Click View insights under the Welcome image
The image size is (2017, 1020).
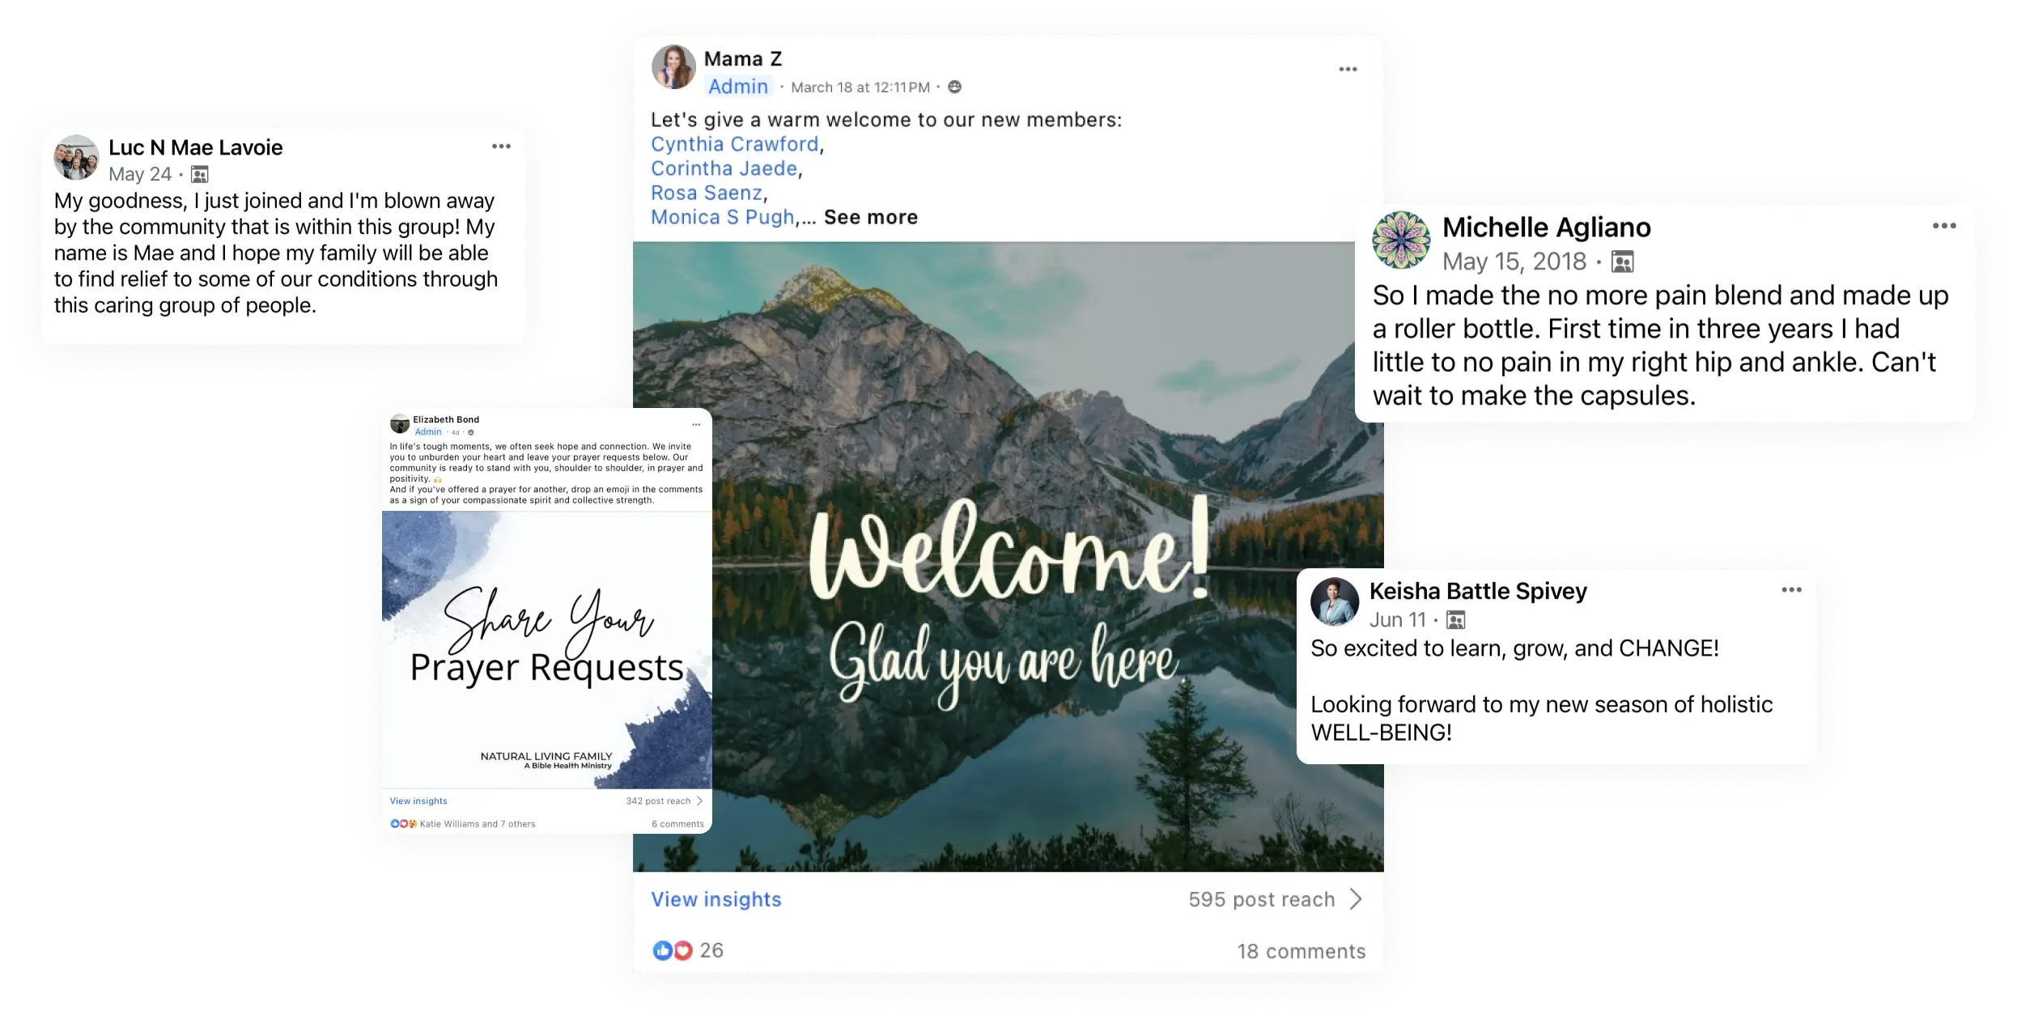click(x=716, y=899)
